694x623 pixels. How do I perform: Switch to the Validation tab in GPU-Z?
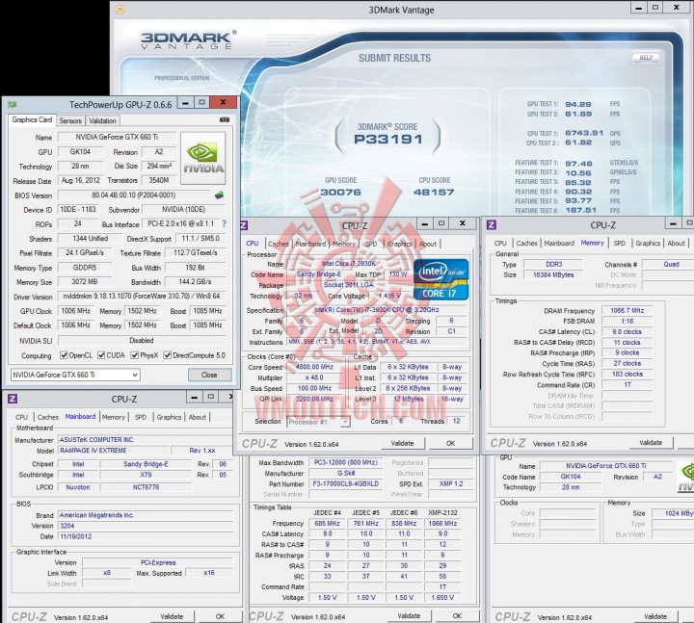point(102,120)
